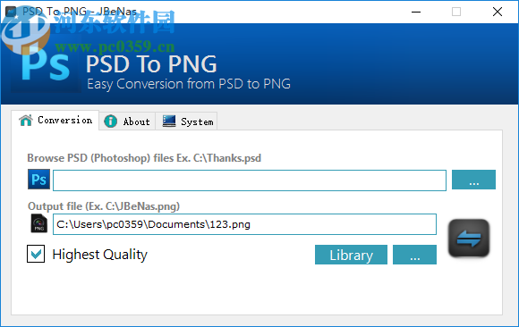Close the PSD To PNG window

click(x=498, y=12)
